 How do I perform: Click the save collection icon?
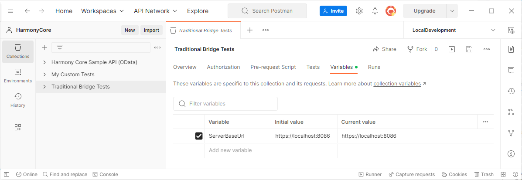coord(469,49)
